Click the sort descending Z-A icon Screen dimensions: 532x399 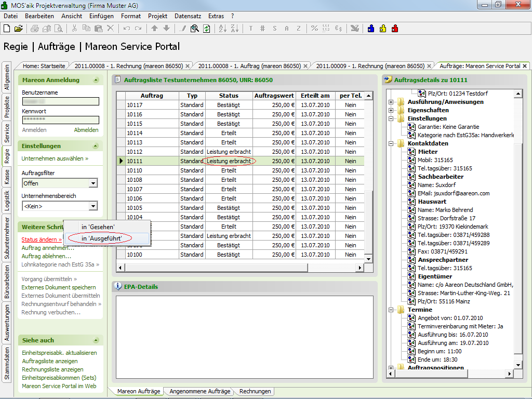(234, 29)
